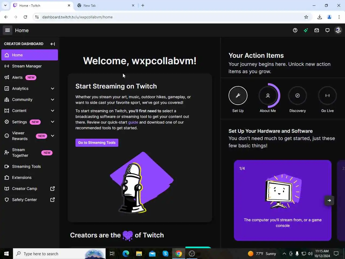Open Chrome three-dot menu
The width and height of the screenshot is (345, 259).
(339, 17)
